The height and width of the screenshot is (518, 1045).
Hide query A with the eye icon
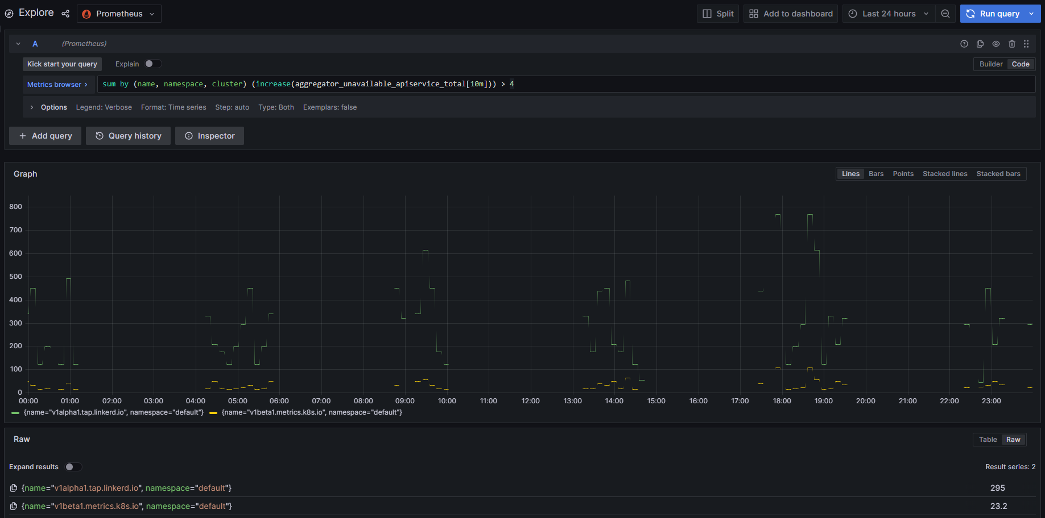996,44
